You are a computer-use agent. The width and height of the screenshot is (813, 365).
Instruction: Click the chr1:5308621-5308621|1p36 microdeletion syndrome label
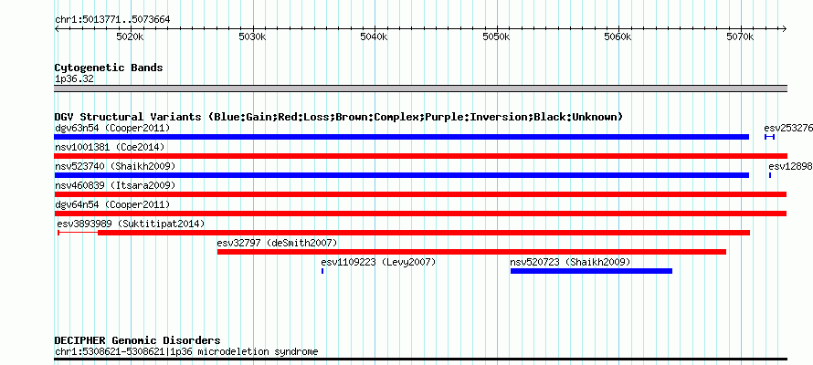click(x=186, y=352)
